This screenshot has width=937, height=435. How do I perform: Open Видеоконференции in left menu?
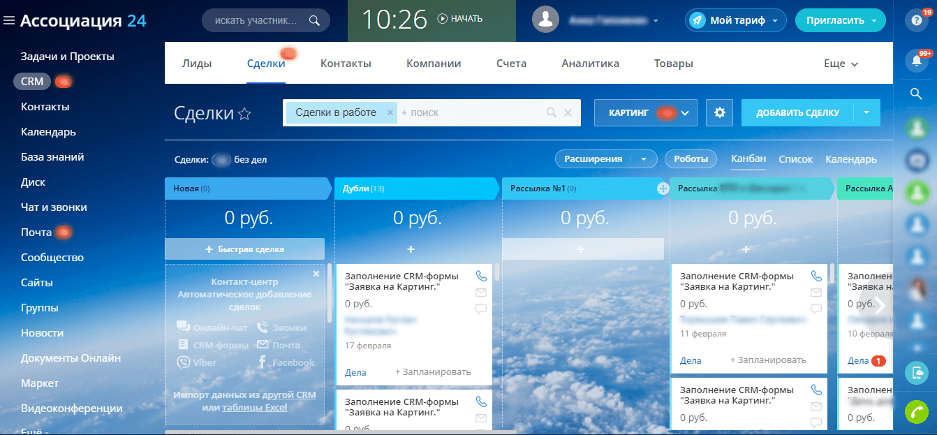pos(72,408)
